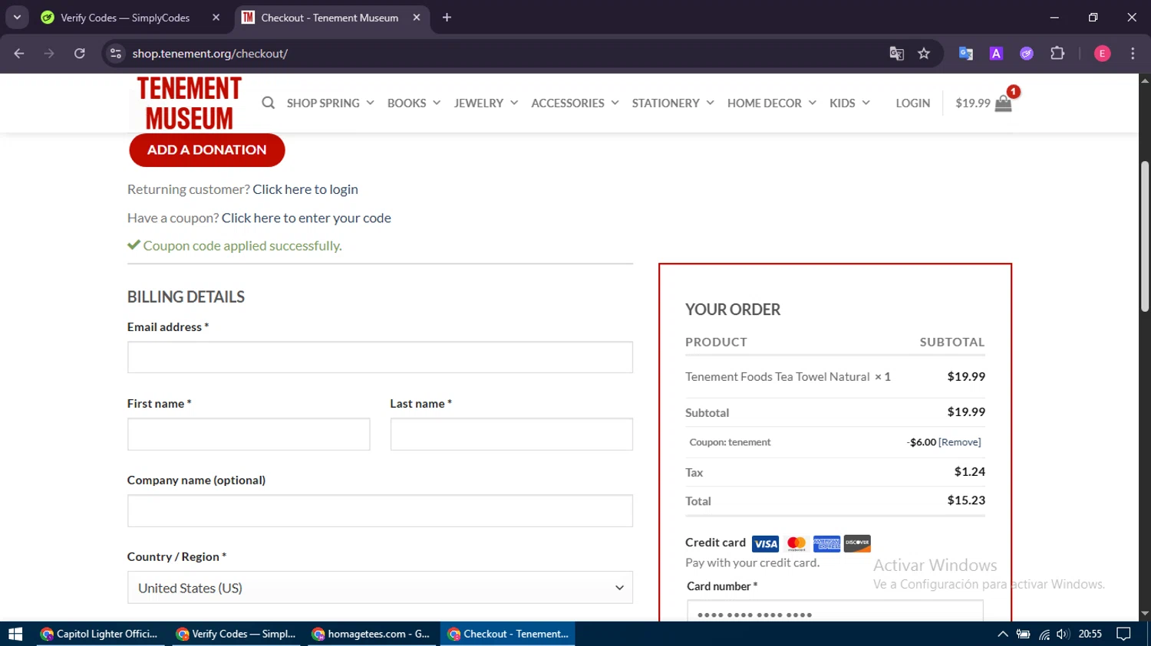Click the Total amount $15.23
The width and height of the screenshot is (1151, 646).
pos(966,500)
